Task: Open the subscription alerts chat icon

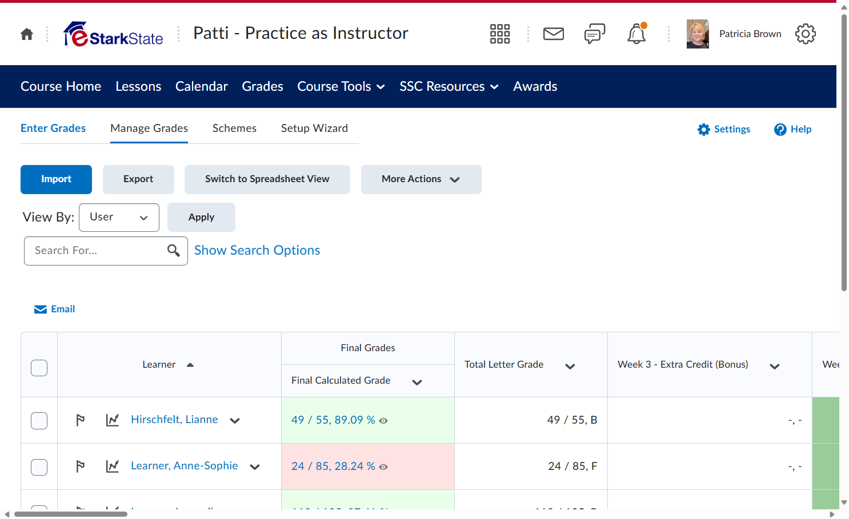Action: click(595, 34)
